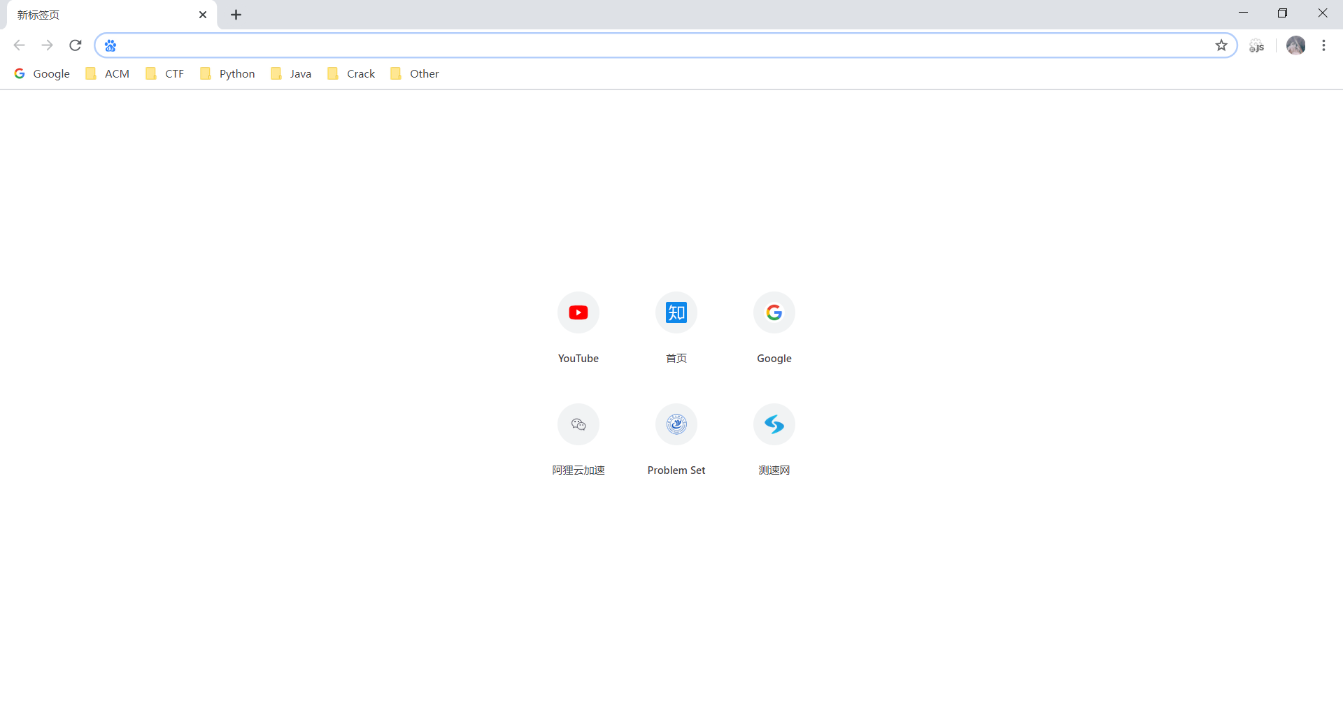Viewport: 1343px width, 720px height.
Task: Open the YouTube shortcut icon
Action: (578, 312)
